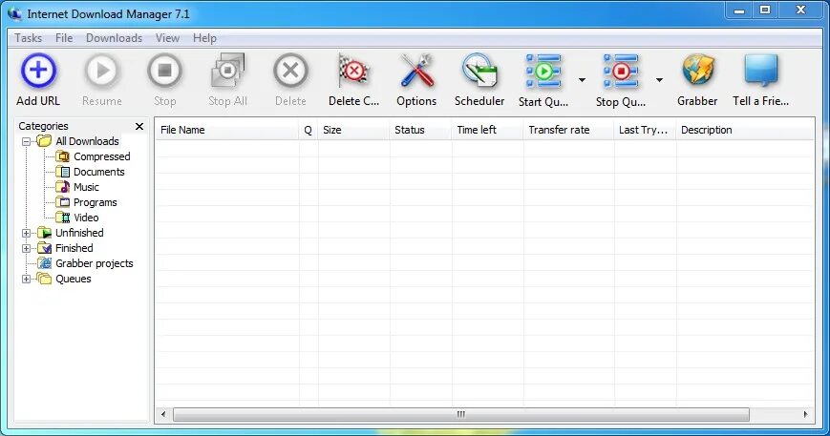Click the Music folder icon
830x436 pixels.
point(62,187)
